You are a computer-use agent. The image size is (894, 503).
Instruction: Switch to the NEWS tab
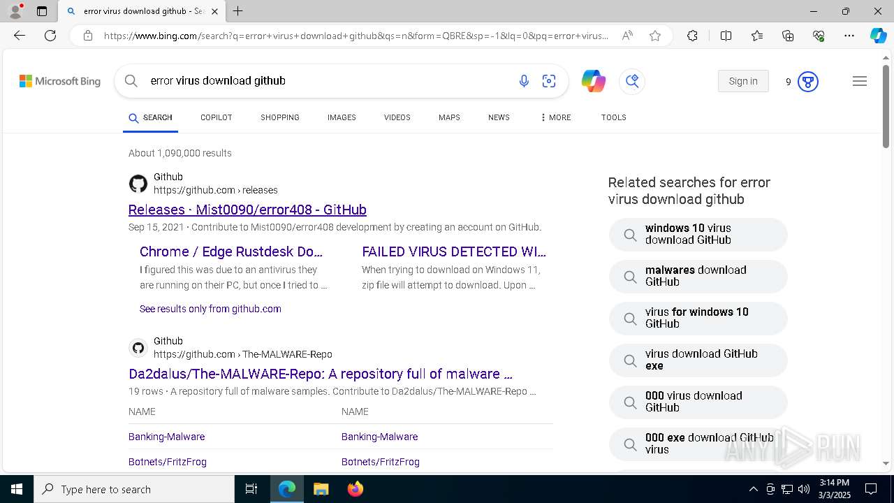[499, 117]
